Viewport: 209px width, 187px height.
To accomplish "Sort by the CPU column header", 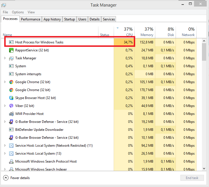I will (x=124, y=32).
